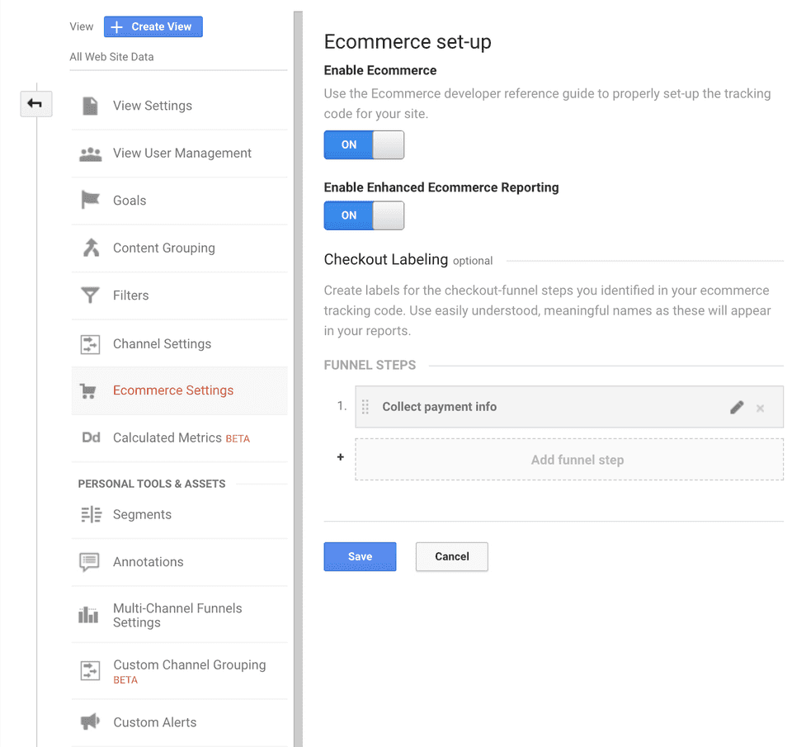Click the View User Management people icon
The image size is (792, 747).
click(90, 154)
